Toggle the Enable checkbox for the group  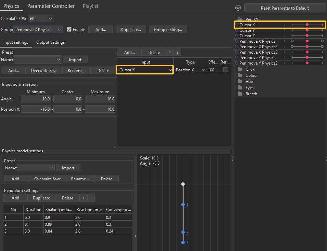[69, 30]
